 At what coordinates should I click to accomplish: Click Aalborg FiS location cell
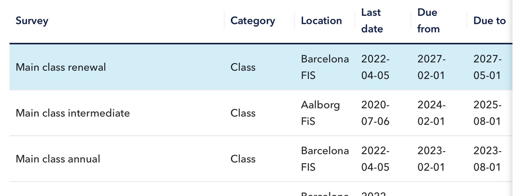point(320,113)
